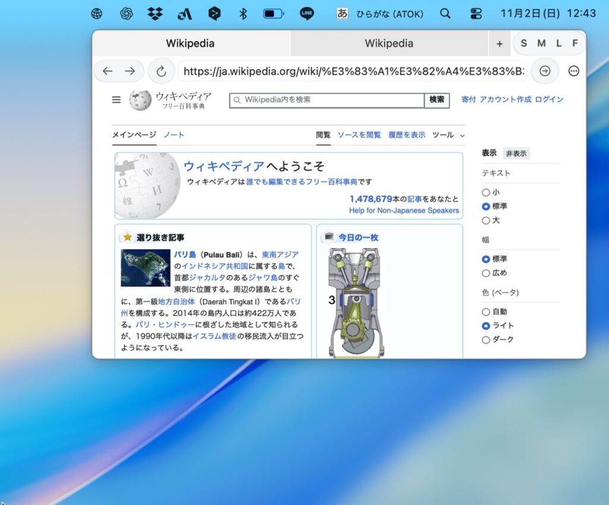Click the go arrow beside the URL

(544, 71)
